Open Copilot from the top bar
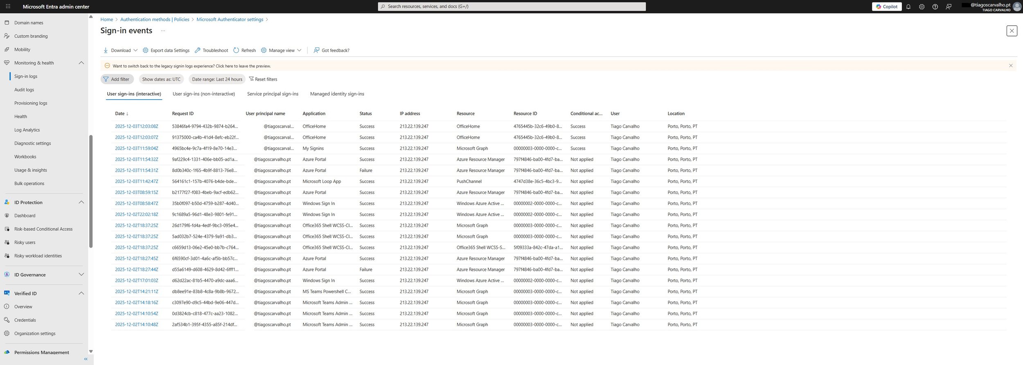This screenshot has width=1023, height=365. (x=887, y=7)
